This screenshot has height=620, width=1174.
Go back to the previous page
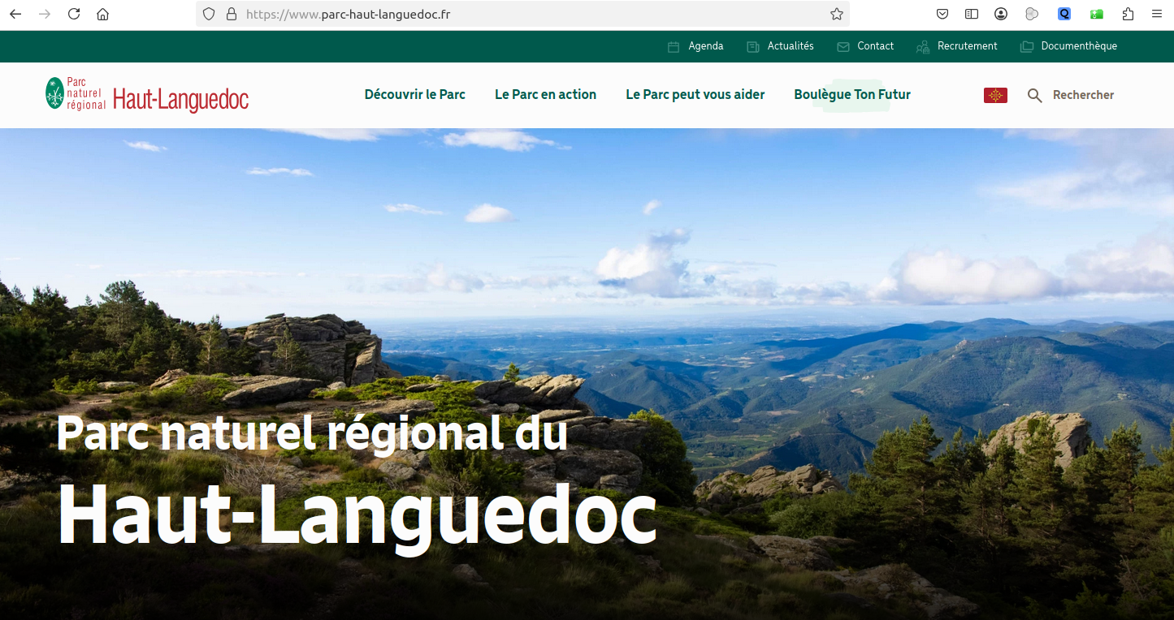[x=15, y=14]
